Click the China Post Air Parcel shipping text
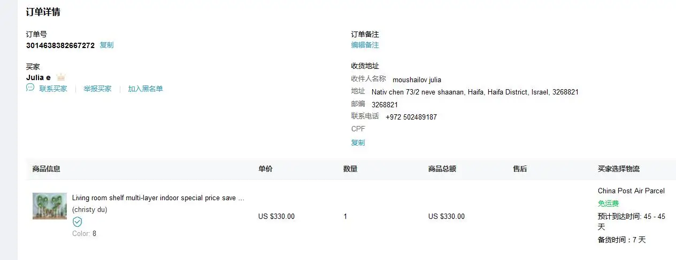This screenshot has width=676, height=260. point(631,191)
